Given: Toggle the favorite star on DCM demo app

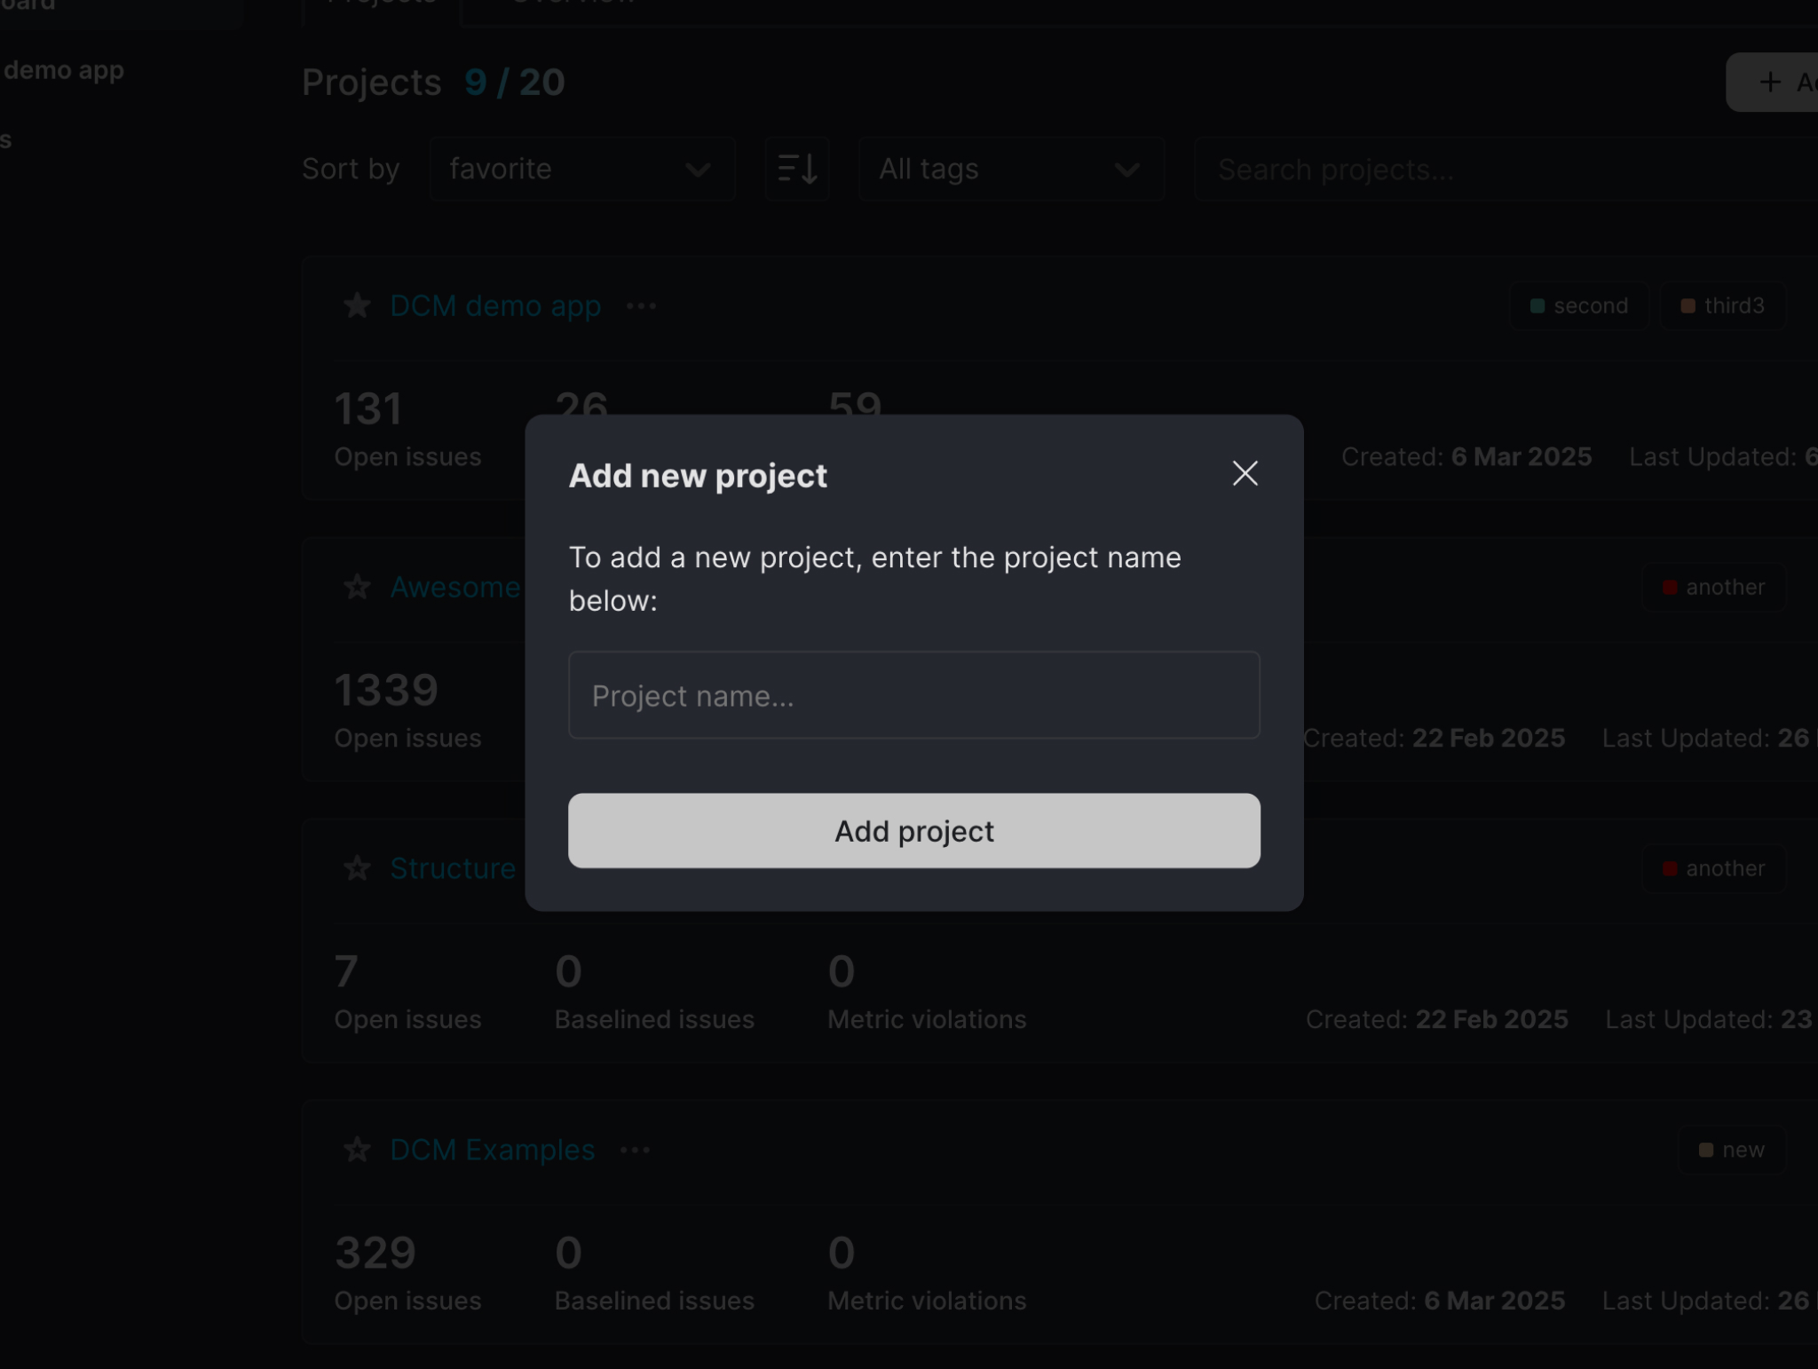Looking at the screenshot, I should [x=358, y=305].
